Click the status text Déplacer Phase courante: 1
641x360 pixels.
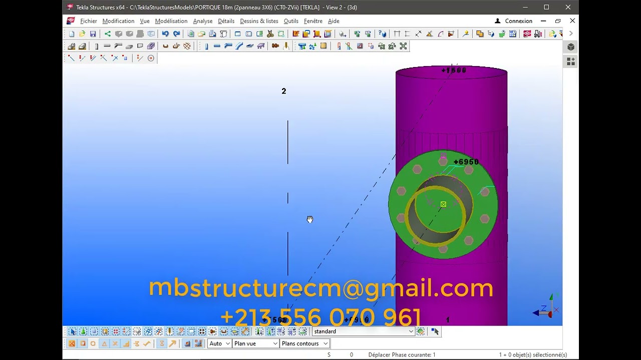(402, 354)
